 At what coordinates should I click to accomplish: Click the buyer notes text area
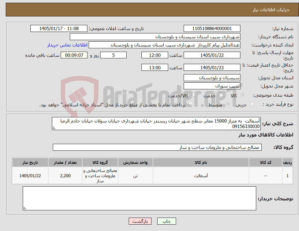139,198
